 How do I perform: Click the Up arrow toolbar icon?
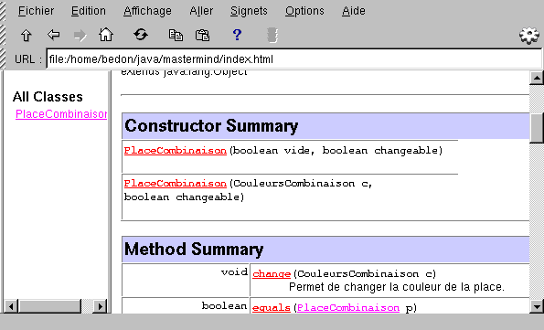coord(27,36)
